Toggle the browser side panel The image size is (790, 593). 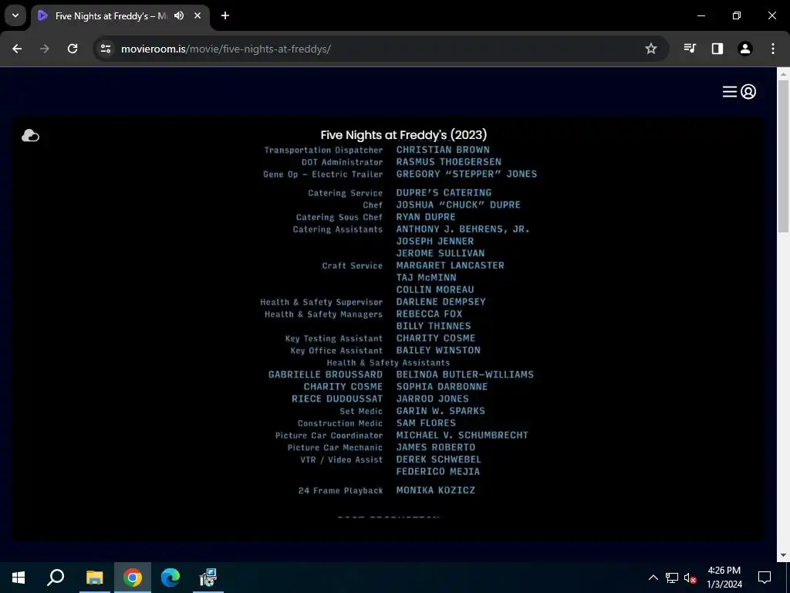click(x=717, y=49)
